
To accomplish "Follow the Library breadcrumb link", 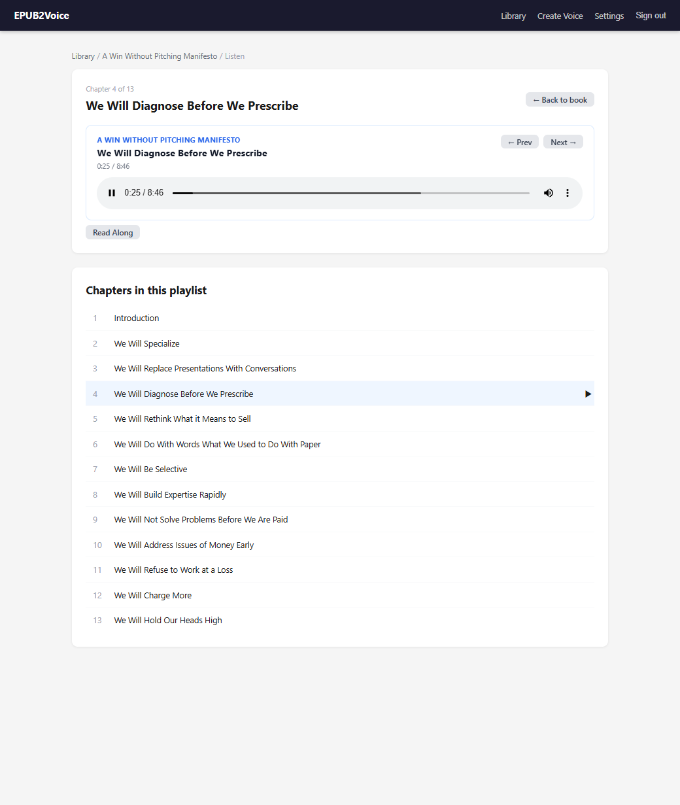I will click(83, 56).
